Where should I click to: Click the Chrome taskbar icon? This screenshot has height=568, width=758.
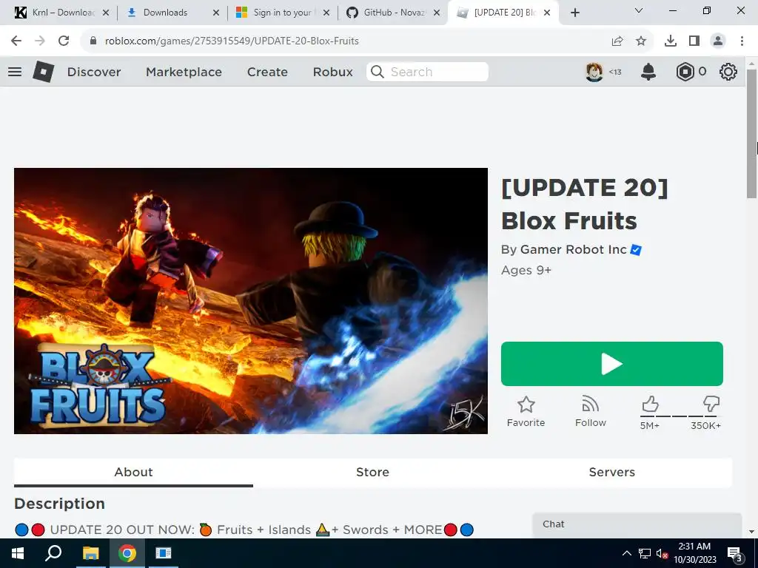[127, 553]
